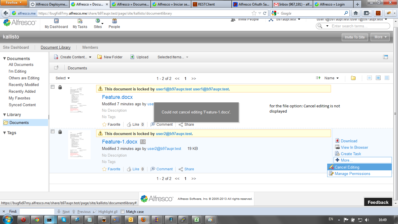Choose Cancel Editing from the menu

click(x=360, y=167)
